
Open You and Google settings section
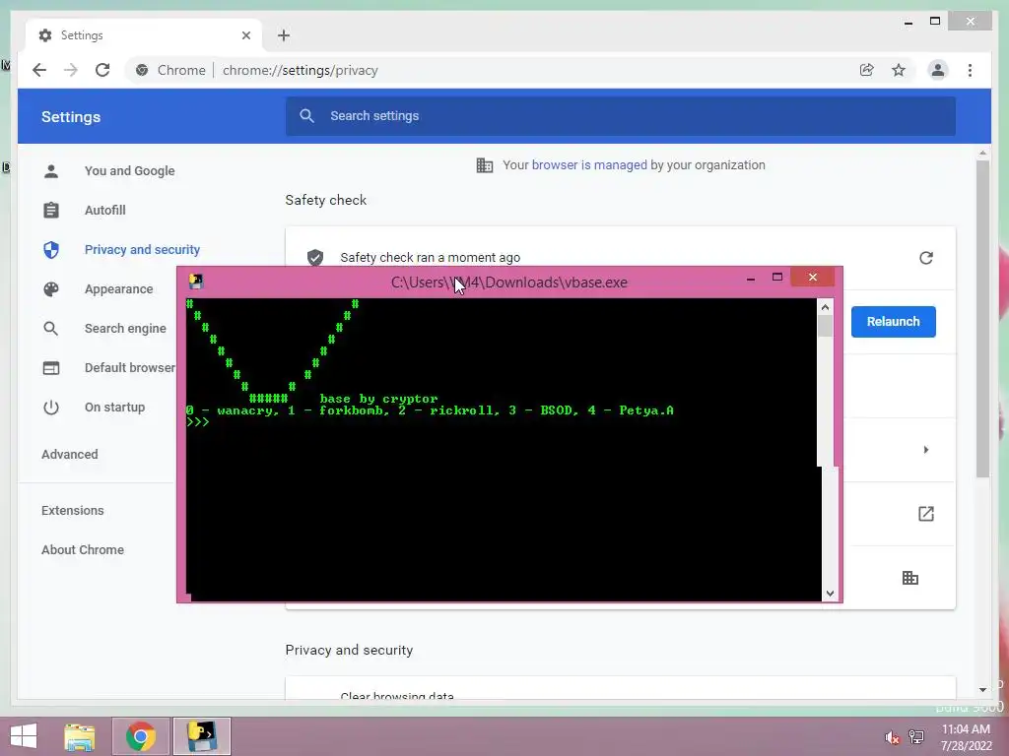point(129,171)
